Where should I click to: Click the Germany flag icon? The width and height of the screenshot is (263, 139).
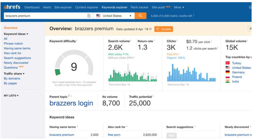pos(228,72)
